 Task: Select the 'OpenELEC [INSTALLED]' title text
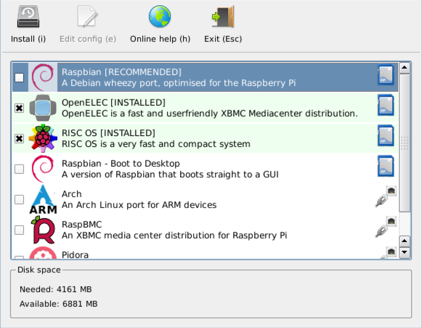tap(113, 102)
